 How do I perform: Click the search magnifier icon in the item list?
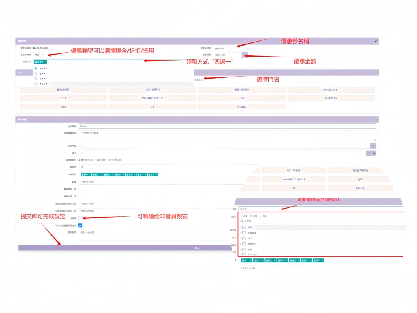coord(241,220)
